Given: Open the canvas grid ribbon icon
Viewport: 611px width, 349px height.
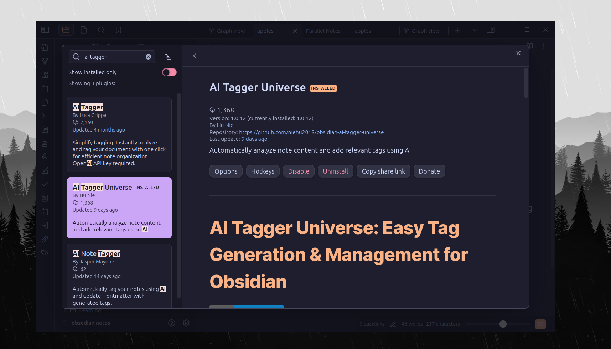Looking at the screenshot, I should 45,75.
